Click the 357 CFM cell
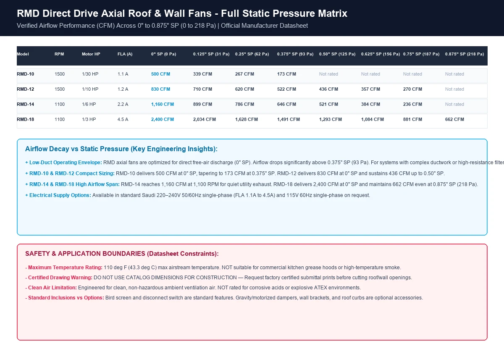The height and width of the screenshot is (357, 504). click(371, 89)
